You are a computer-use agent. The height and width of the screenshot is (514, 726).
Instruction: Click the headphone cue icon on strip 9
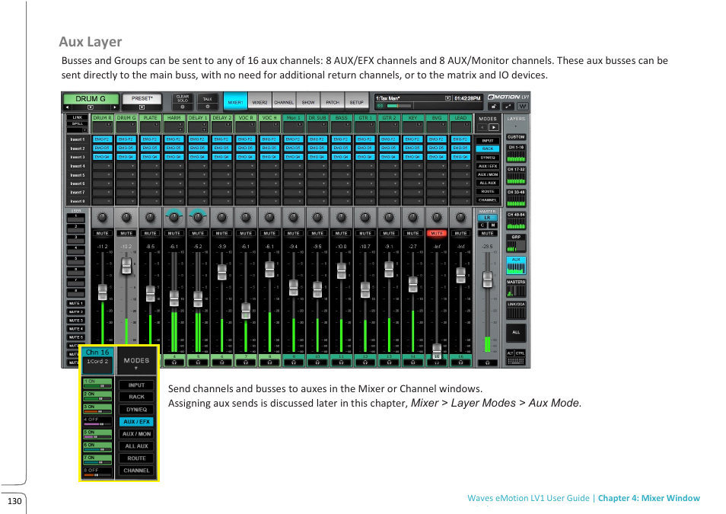pos(294,362)
